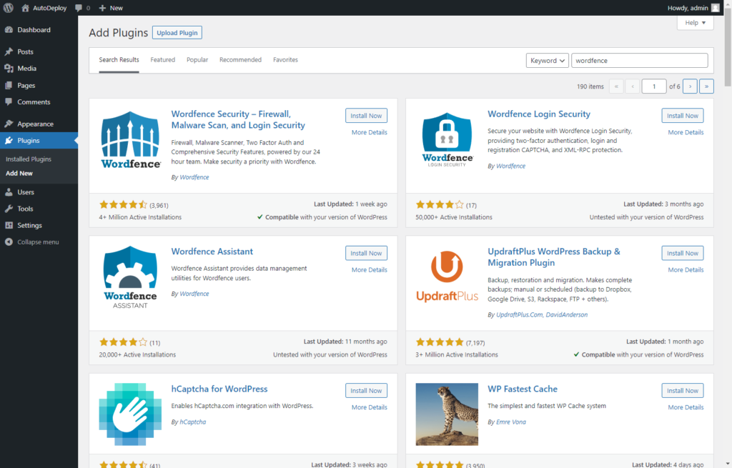
Task: Expand the Help panel
Action: pos(695,23)
